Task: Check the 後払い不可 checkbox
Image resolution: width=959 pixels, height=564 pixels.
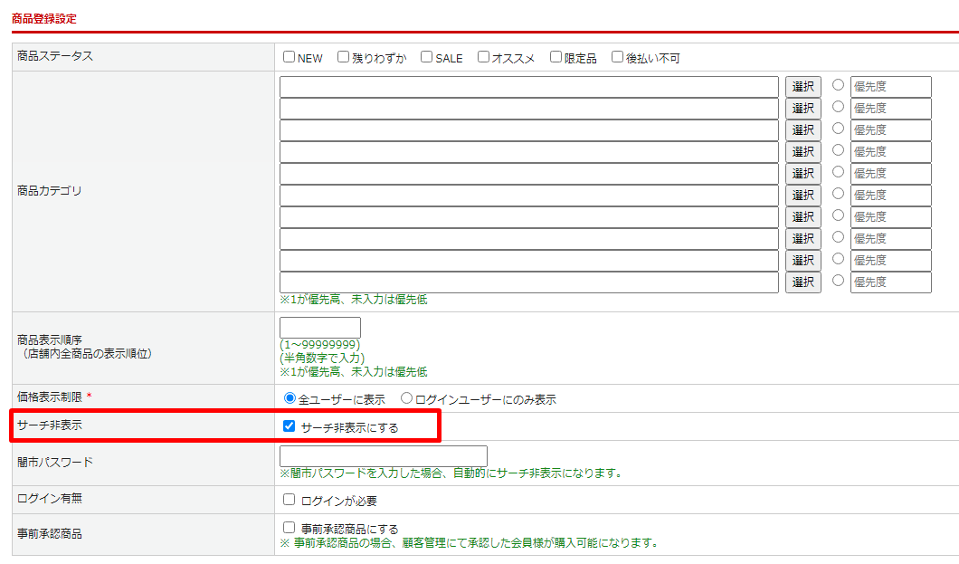Action: point(616,56)
